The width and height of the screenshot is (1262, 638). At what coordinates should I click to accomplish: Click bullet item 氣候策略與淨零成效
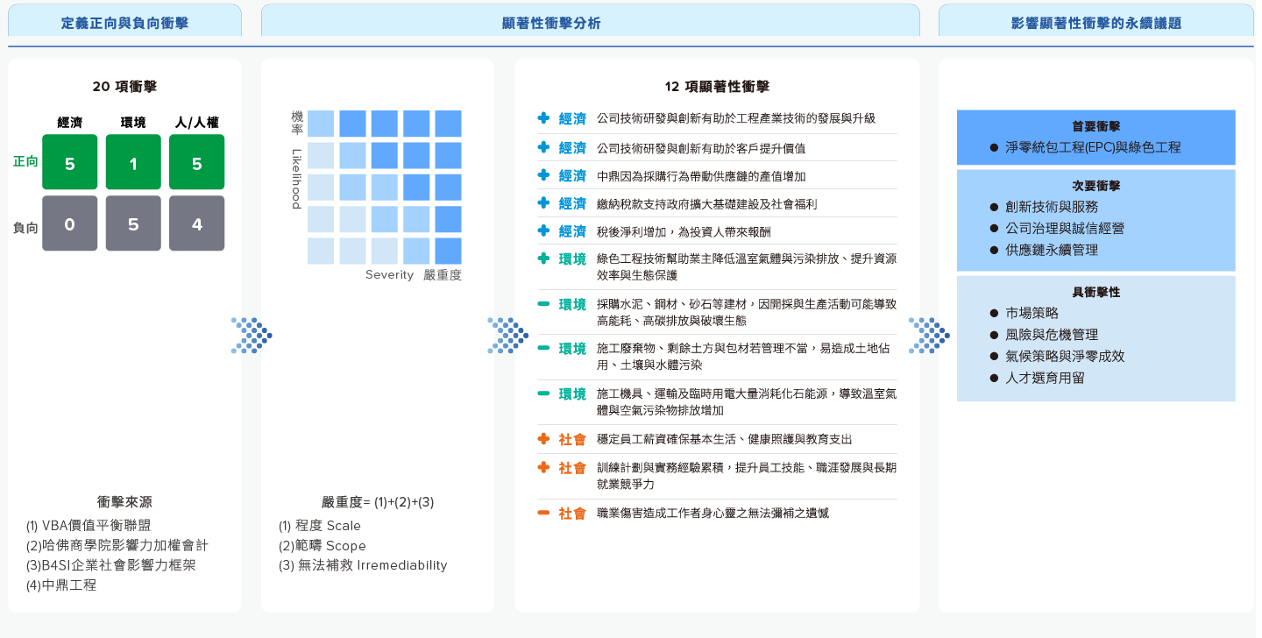(1056, 356)
